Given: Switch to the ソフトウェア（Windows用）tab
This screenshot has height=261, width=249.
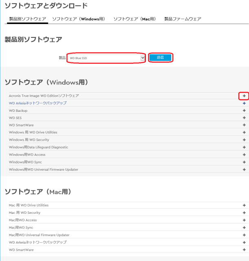Looking at the screenshot, I should click(x=79, y=19).
